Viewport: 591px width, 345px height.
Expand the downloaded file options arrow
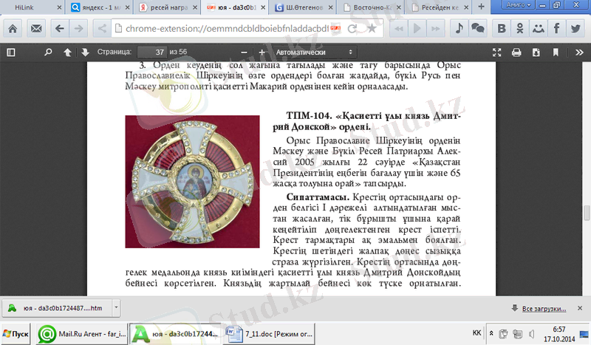116,307
